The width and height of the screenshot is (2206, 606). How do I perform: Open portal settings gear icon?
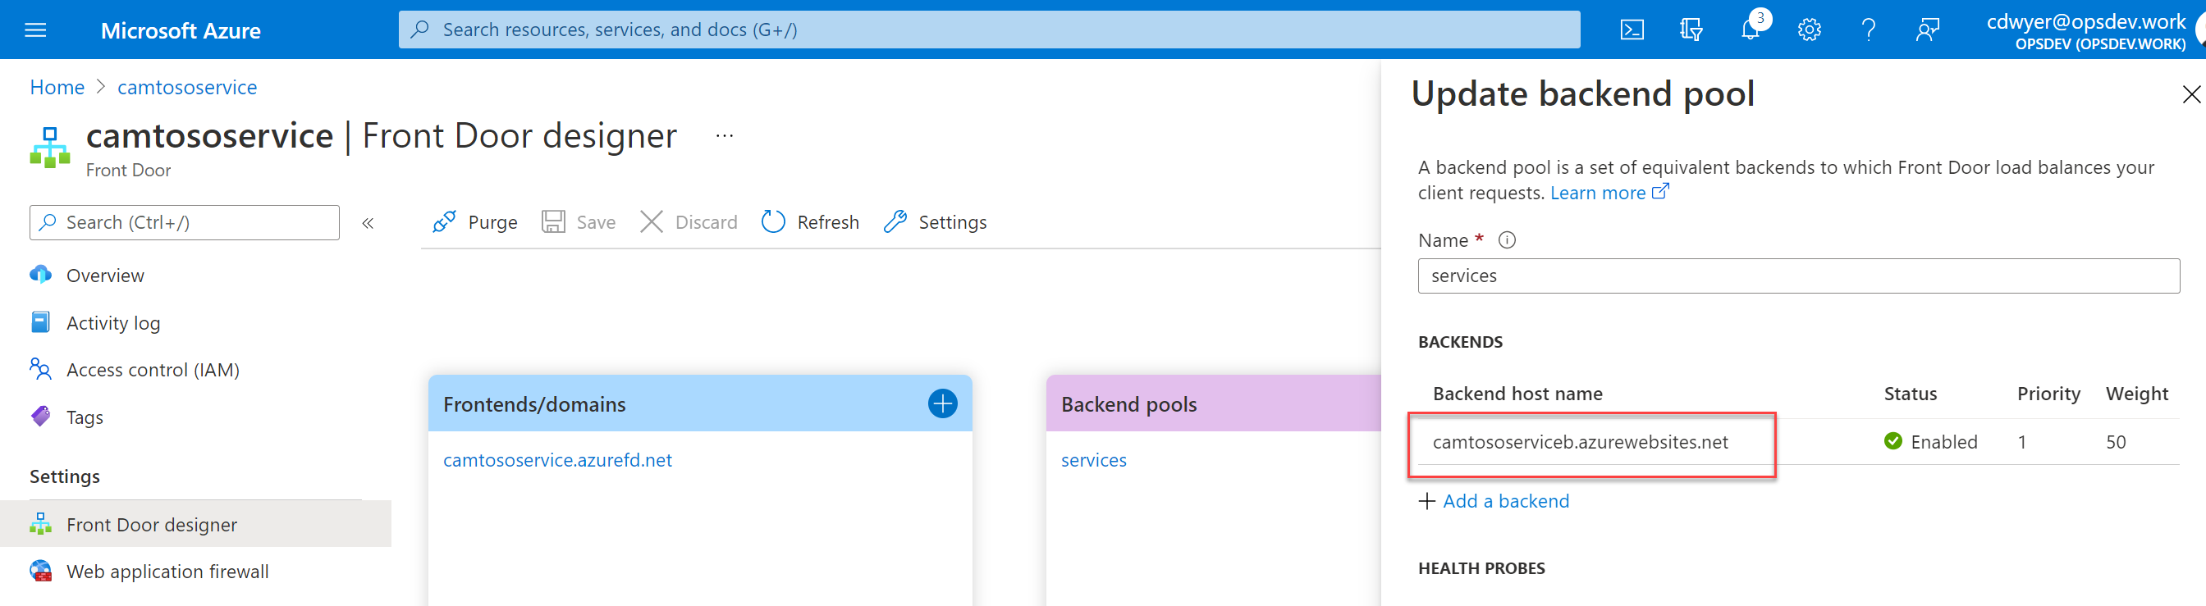click(1809, 30)
